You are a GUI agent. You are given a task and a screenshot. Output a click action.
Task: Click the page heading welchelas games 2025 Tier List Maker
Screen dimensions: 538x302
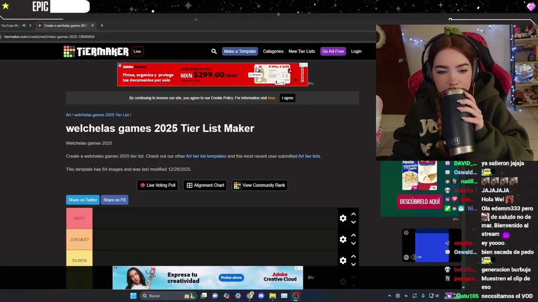(160, 128)
